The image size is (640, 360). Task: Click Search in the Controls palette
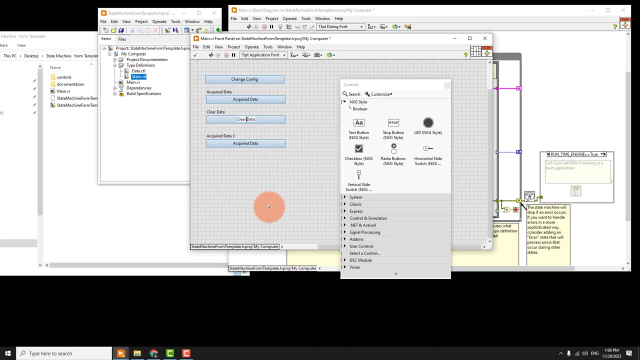tap(351, 94)
